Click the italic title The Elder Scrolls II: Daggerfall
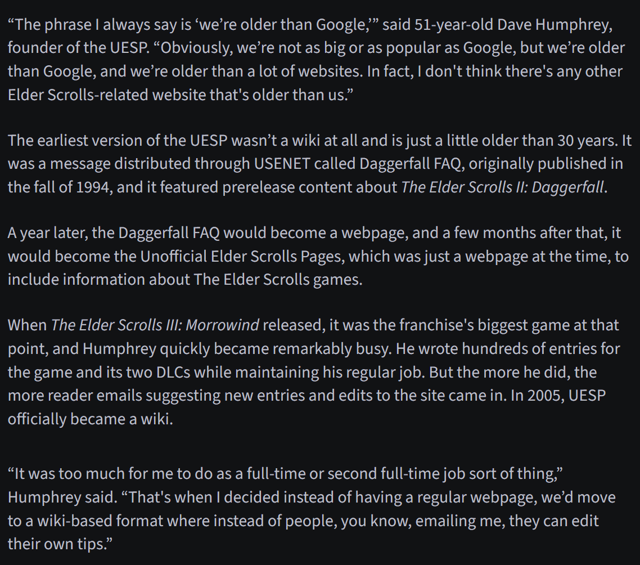Screen dimensions: 640x565 pos(502,187)
